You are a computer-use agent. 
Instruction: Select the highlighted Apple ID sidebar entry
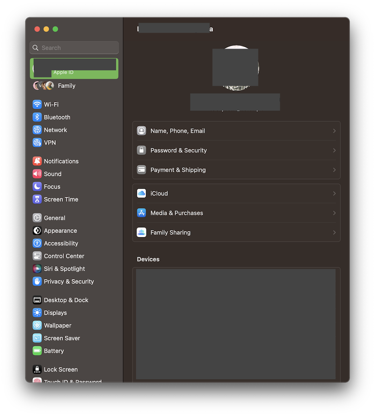(74, 69)
